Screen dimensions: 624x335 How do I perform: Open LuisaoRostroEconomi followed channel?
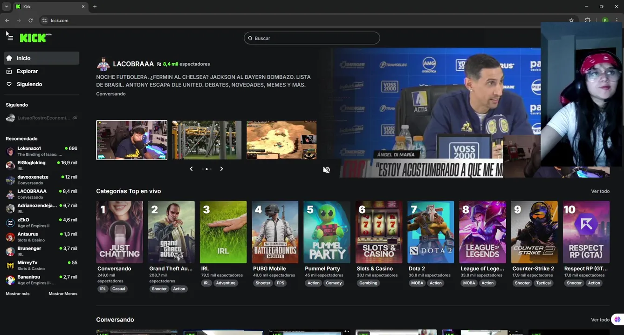tap(41, 118)
